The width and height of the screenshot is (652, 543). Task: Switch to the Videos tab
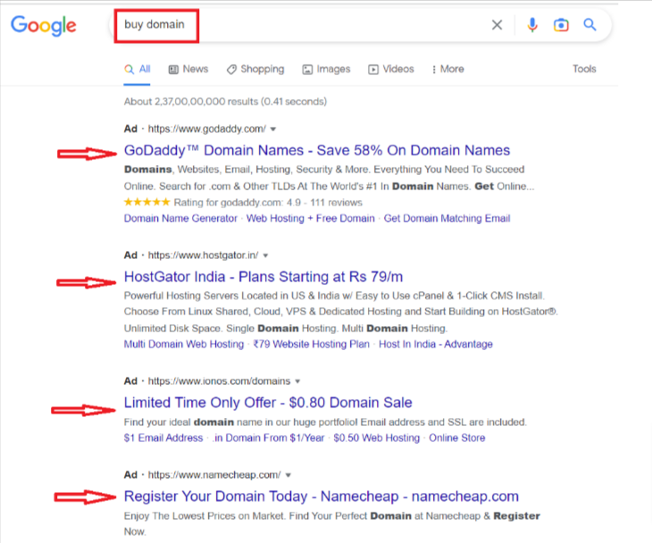pyautogui.click(x=391, y=69)
